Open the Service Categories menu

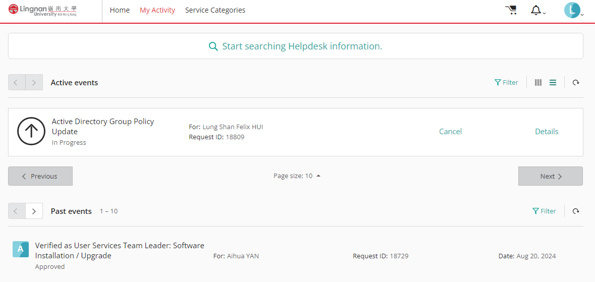coord(215,10)
